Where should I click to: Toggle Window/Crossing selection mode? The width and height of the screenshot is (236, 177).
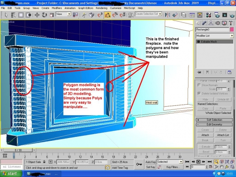(x=28, y=15)
